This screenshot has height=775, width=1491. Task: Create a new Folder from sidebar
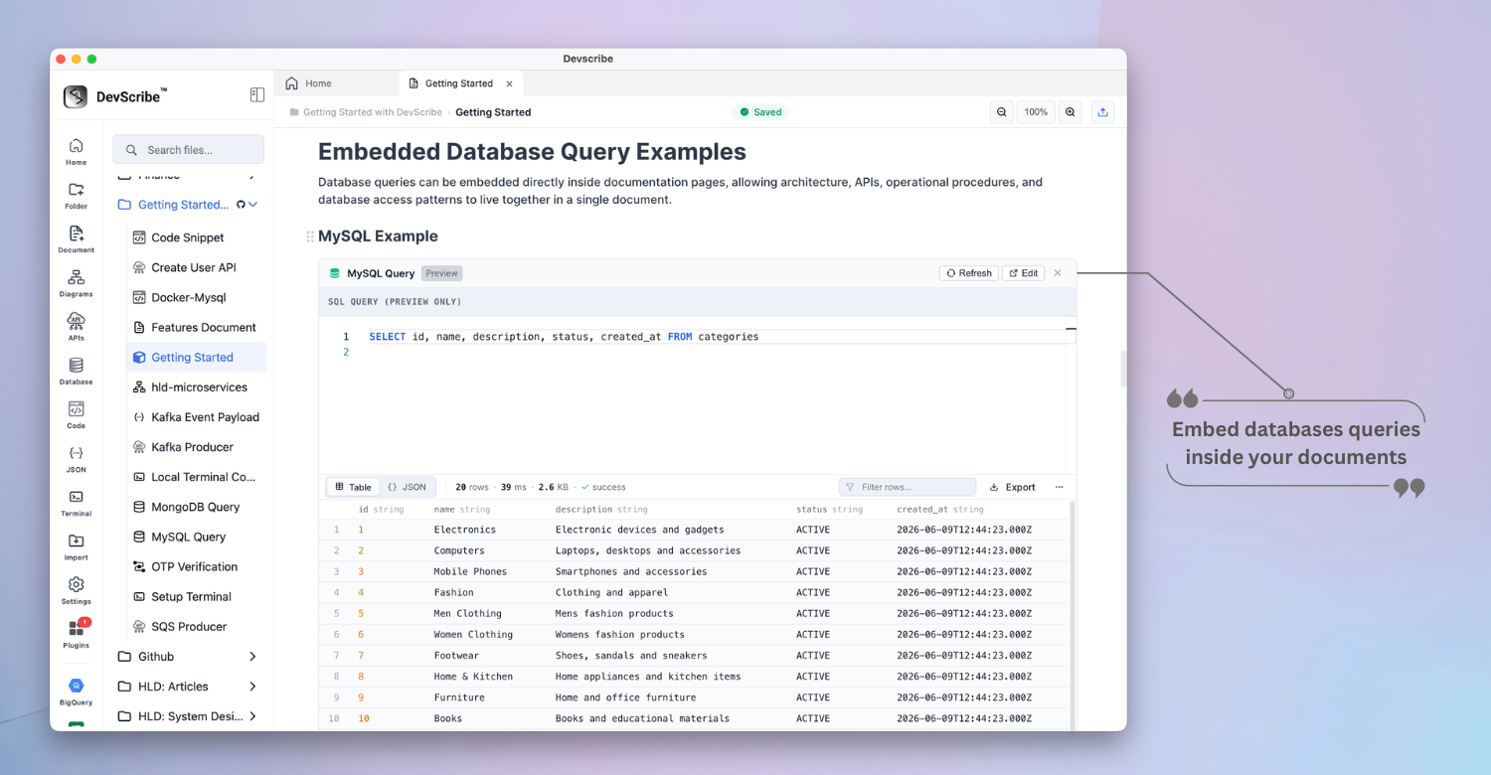(76, 195)
